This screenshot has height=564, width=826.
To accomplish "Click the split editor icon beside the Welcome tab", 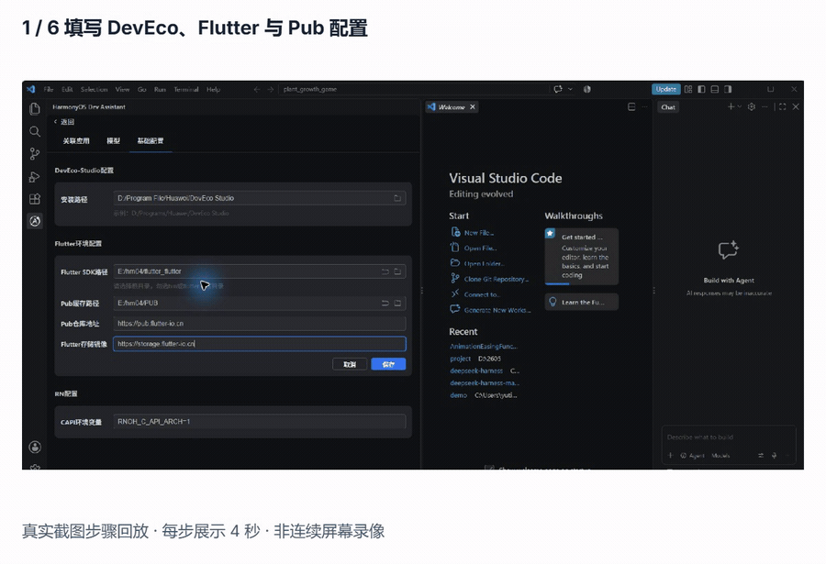I will 631,107.
